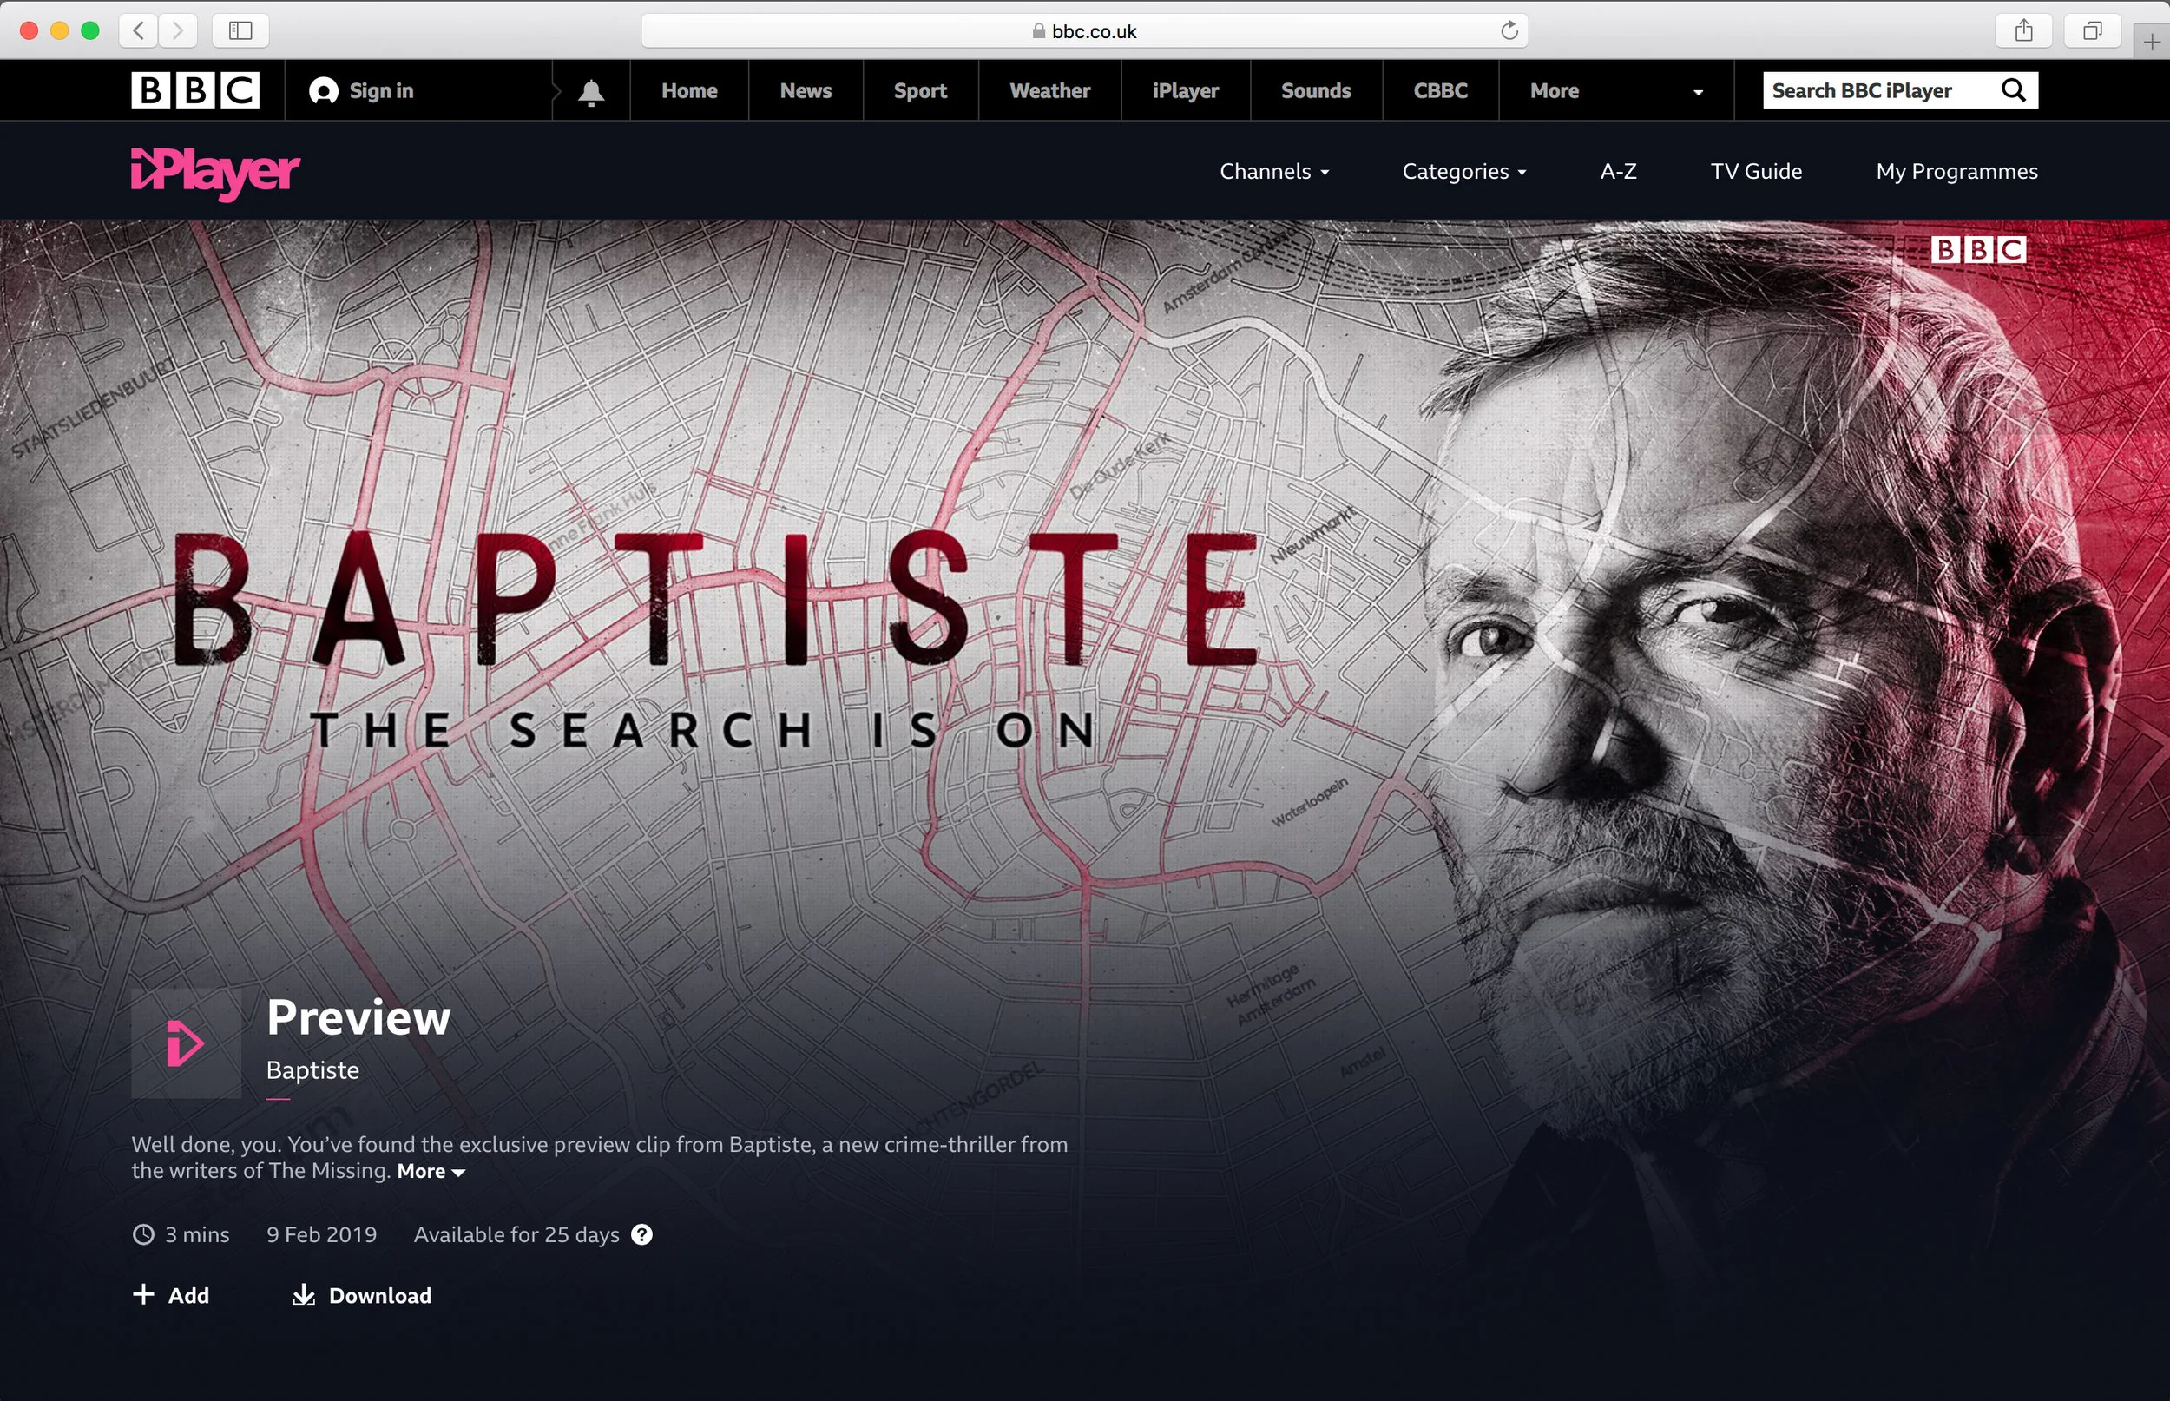The height and width of the screenshot is (1401, 2170).
Task: Switch to the Sounds section
Action: 1315,90
